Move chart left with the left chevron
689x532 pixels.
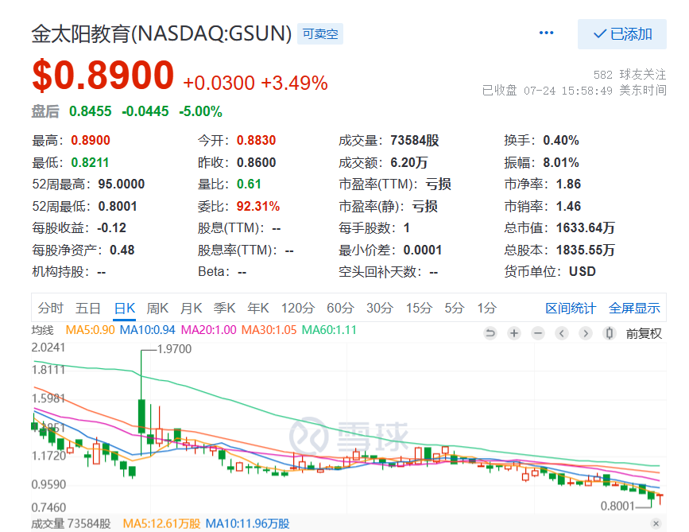(x=562, y=333)
